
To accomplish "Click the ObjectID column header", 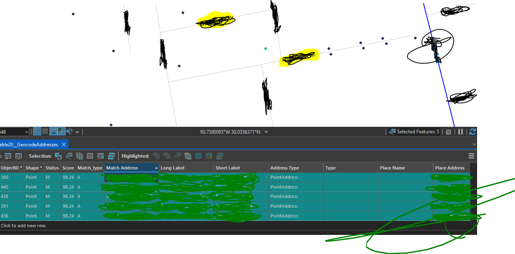I will [11, 168].
